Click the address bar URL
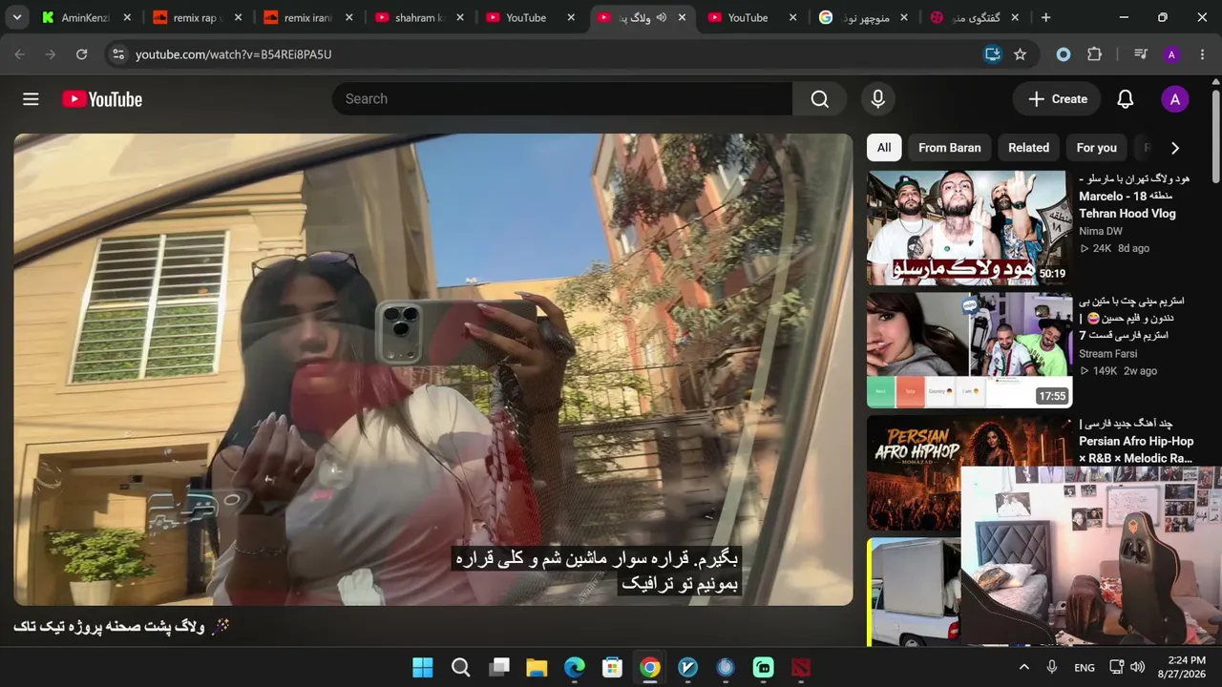The width and height of the screenshot is (1222, 687). (x=234, y=54)
